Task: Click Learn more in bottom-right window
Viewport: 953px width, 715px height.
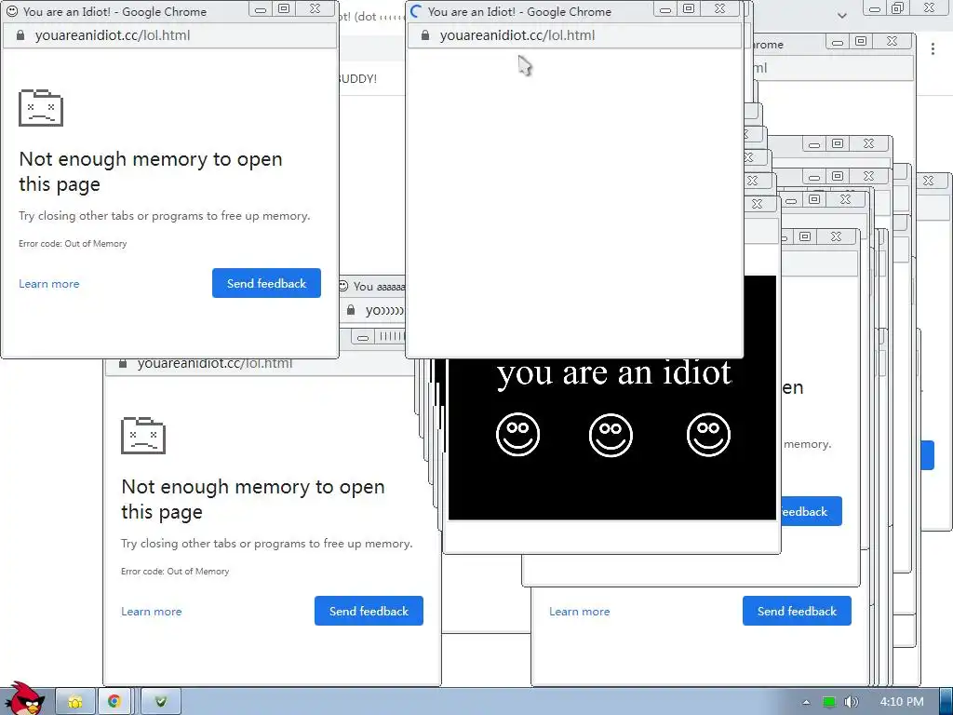Action: (579, 612)
